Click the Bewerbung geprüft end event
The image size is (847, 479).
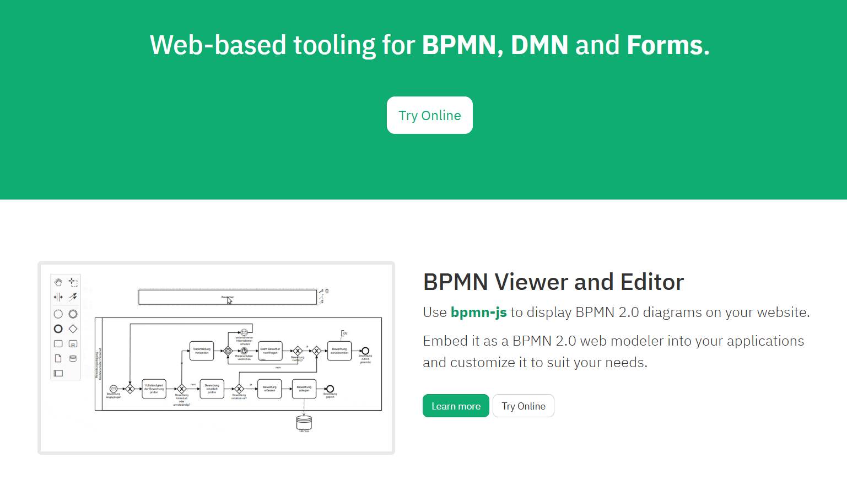click(x=330, y=389)
